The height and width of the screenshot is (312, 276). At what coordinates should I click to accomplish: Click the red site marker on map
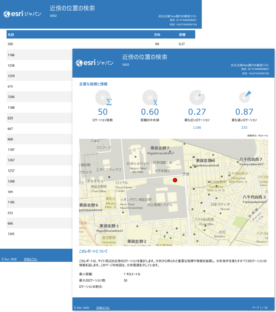click(175, 180)
